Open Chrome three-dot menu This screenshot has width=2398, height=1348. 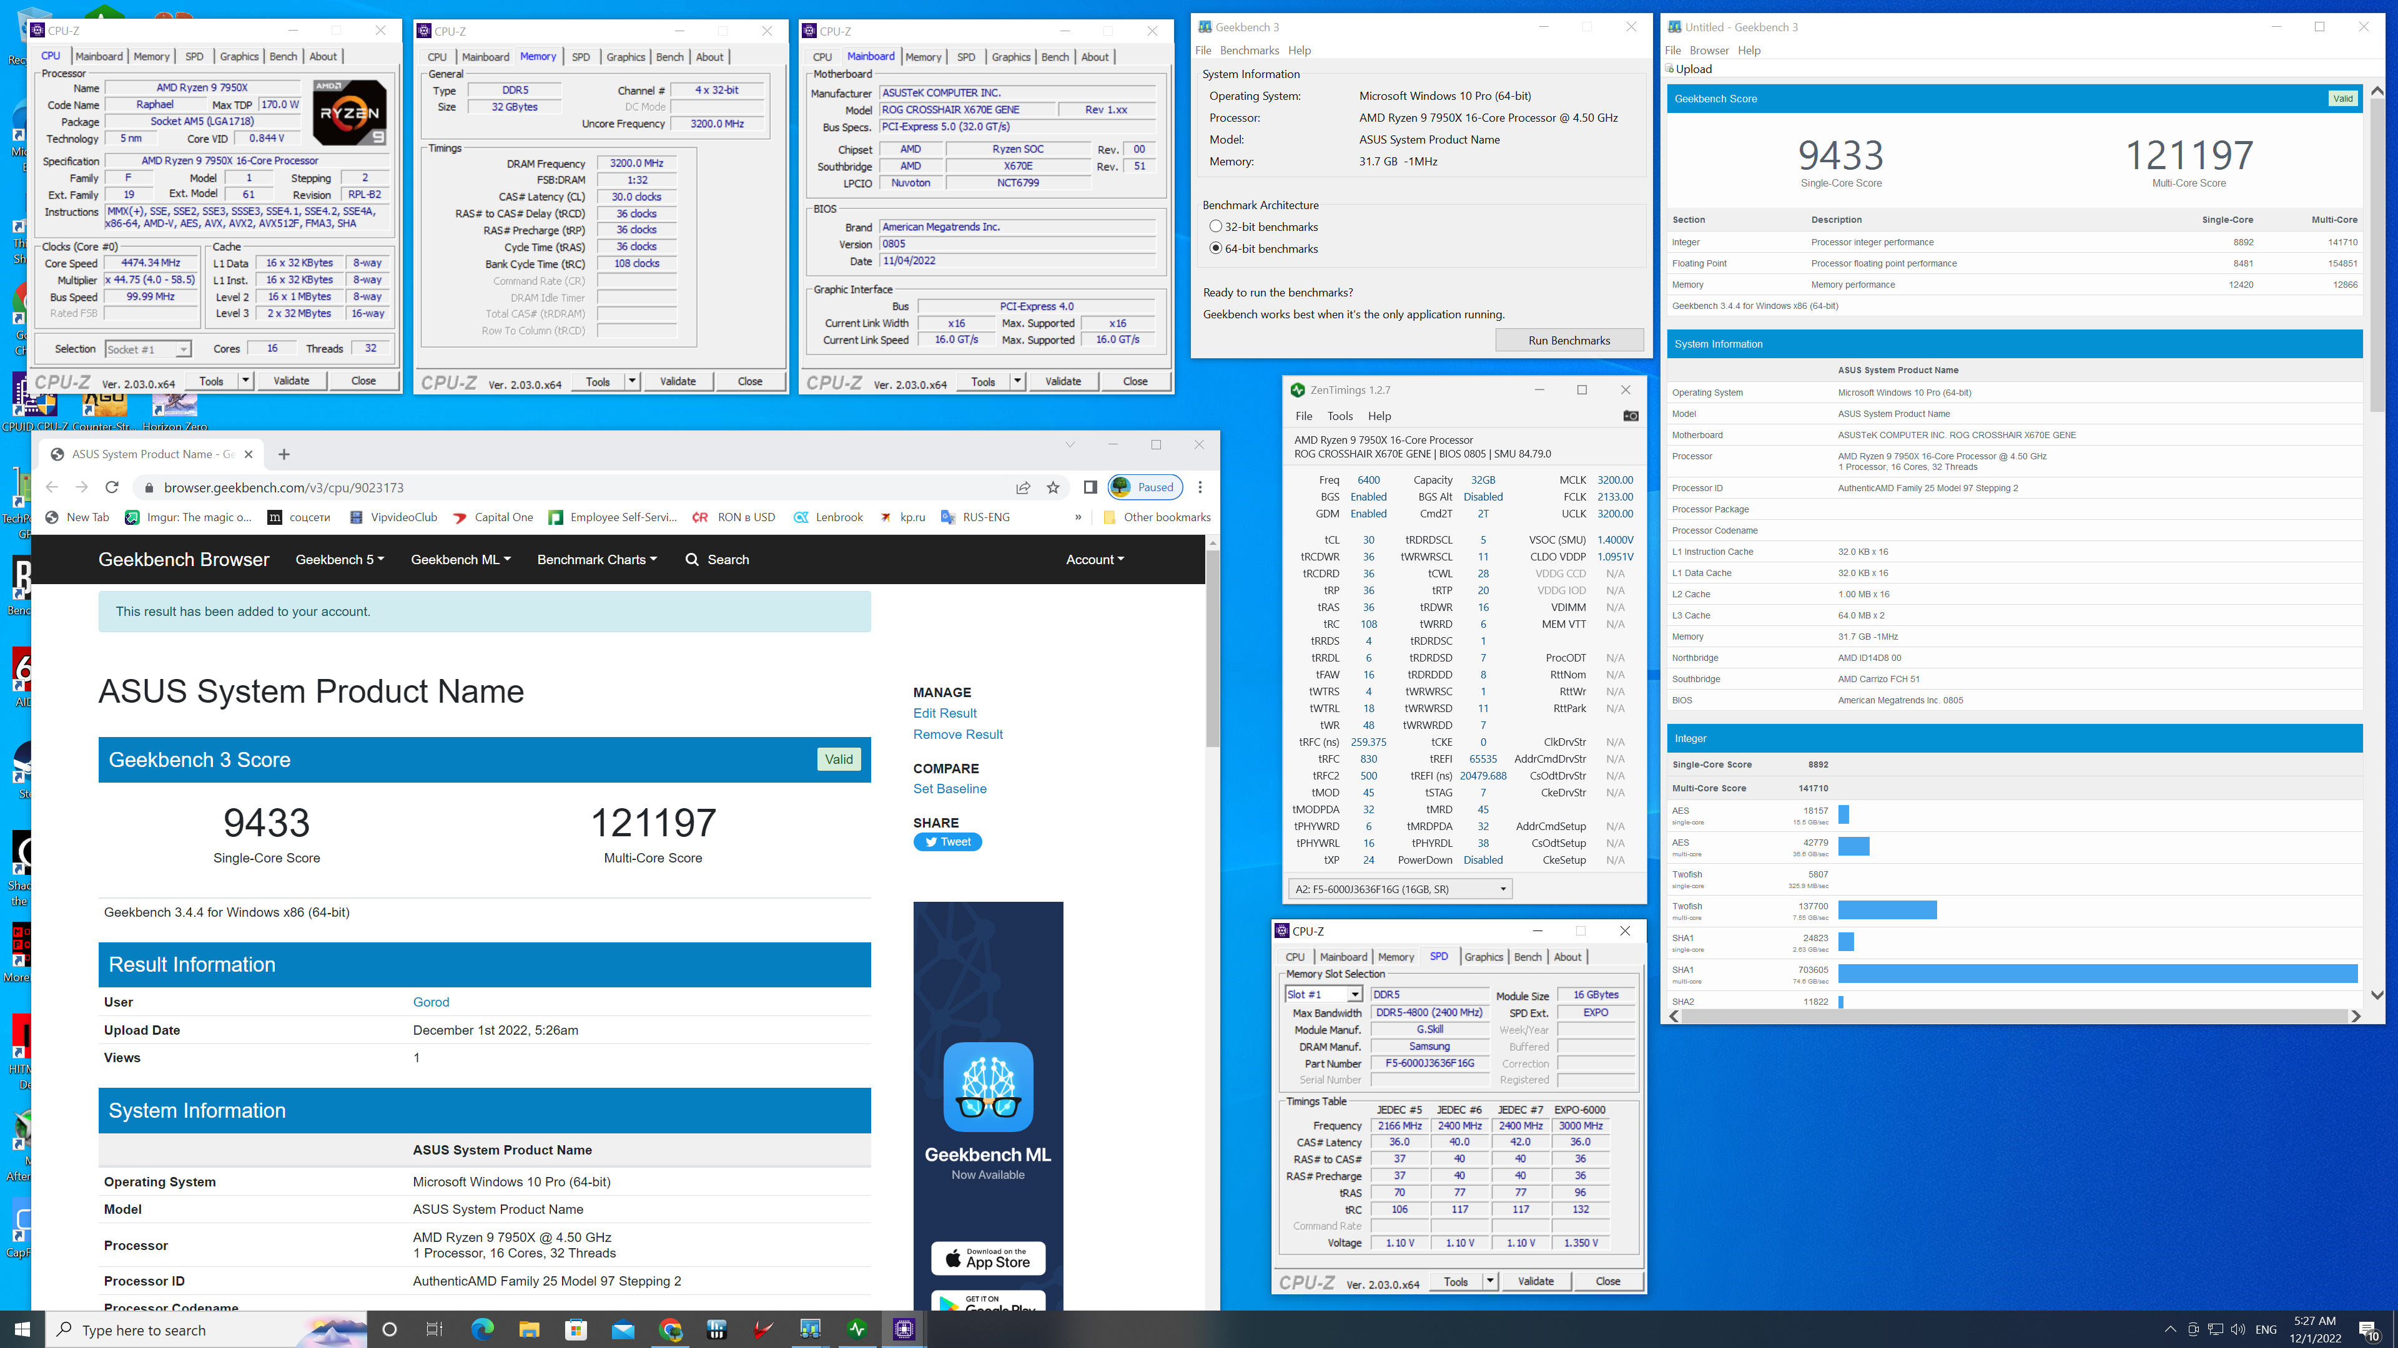tap(1200, 487)
